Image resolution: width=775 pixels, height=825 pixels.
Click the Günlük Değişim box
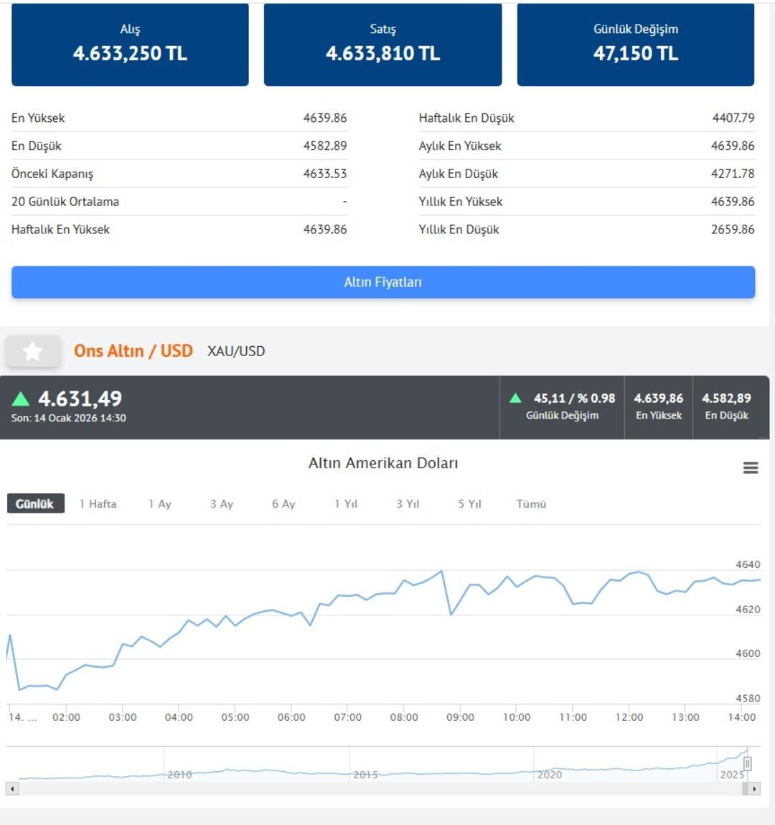click(x=635, y=45)
